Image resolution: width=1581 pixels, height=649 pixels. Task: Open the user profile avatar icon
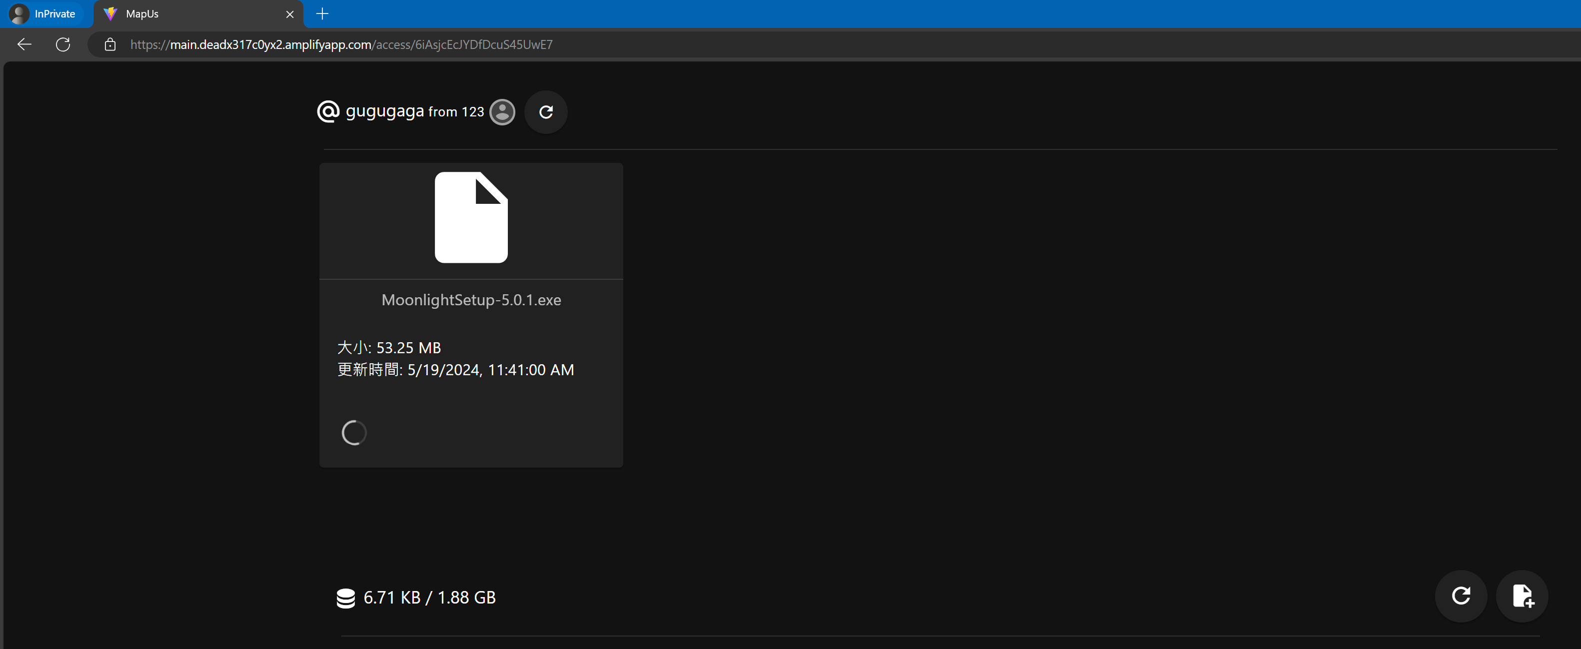502,112
